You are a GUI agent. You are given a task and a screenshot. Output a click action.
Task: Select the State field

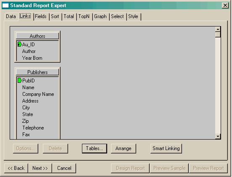point(28,114)
